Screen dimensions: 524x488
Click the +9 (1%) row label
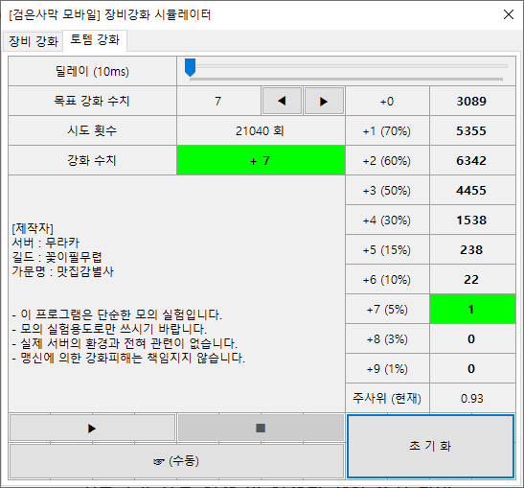pos(387,369)
